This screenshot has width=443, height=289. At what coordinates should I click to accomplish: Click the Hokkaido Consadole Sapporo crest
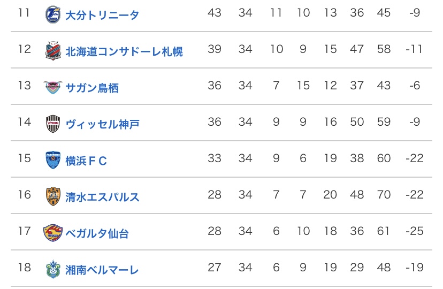click(53, 50)
